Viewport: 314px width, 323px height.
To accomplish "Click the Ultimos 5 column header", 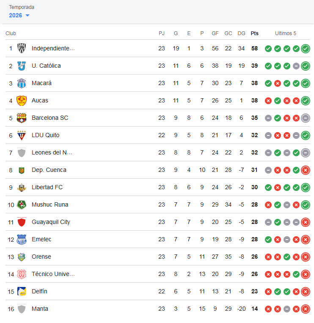I will pyautogui.click(x=286, y=33).
